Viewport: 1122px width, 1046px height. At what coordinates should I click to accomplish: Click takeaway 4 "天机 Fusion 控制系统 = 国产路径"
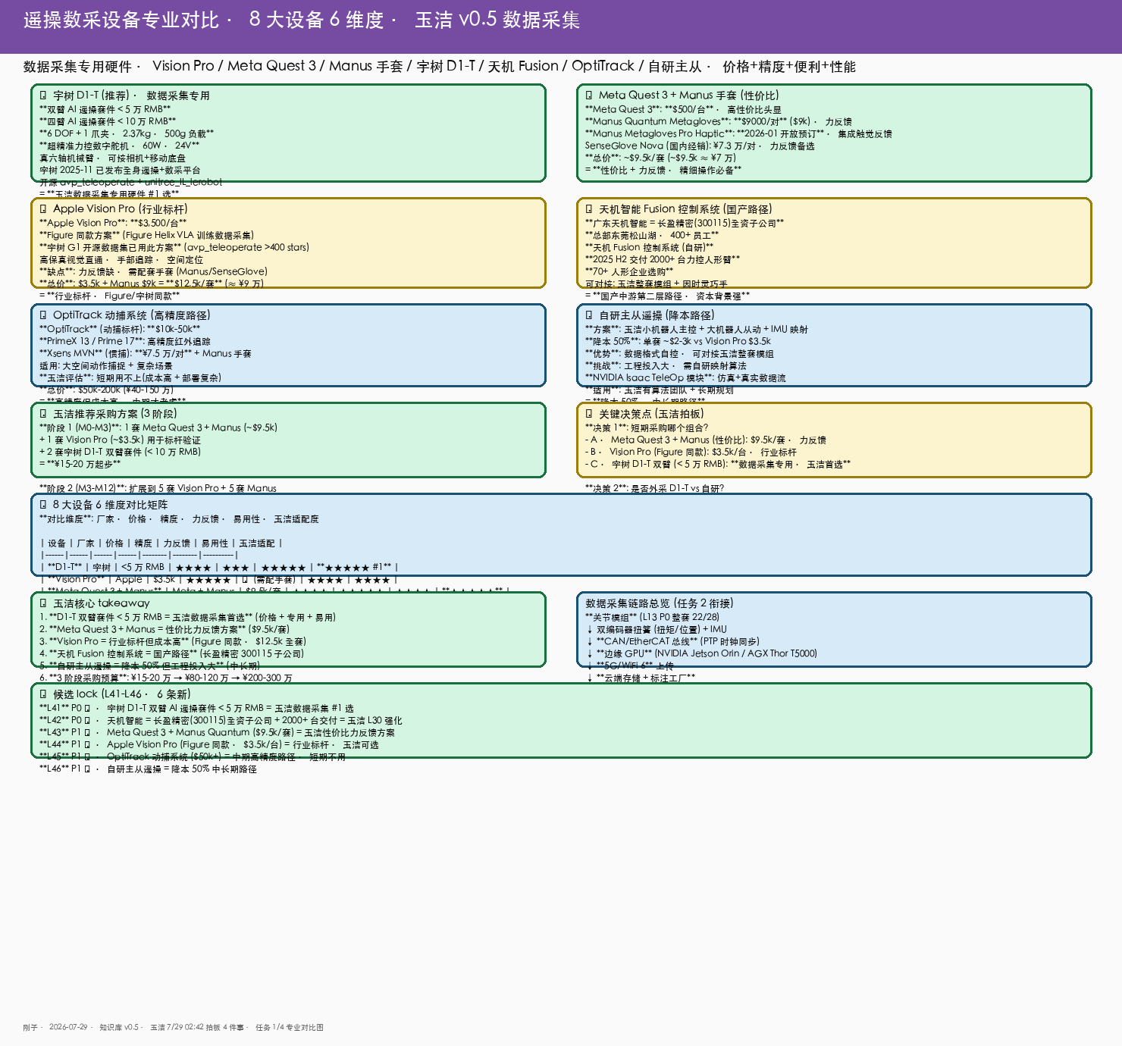click(171, 653)
